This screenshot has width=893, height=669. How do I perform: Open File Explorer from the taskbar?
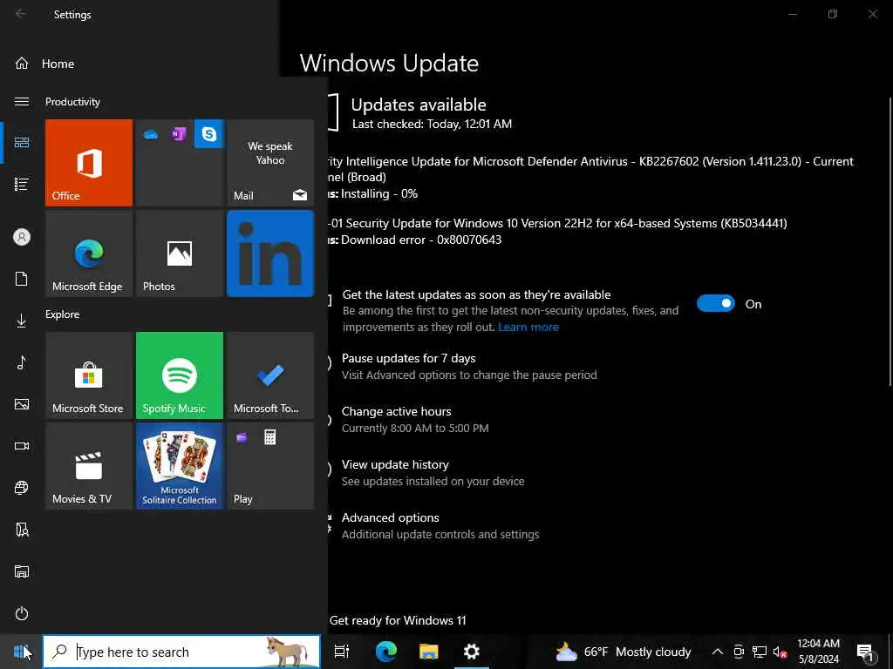pyautogui.click(x=429, y=652)
